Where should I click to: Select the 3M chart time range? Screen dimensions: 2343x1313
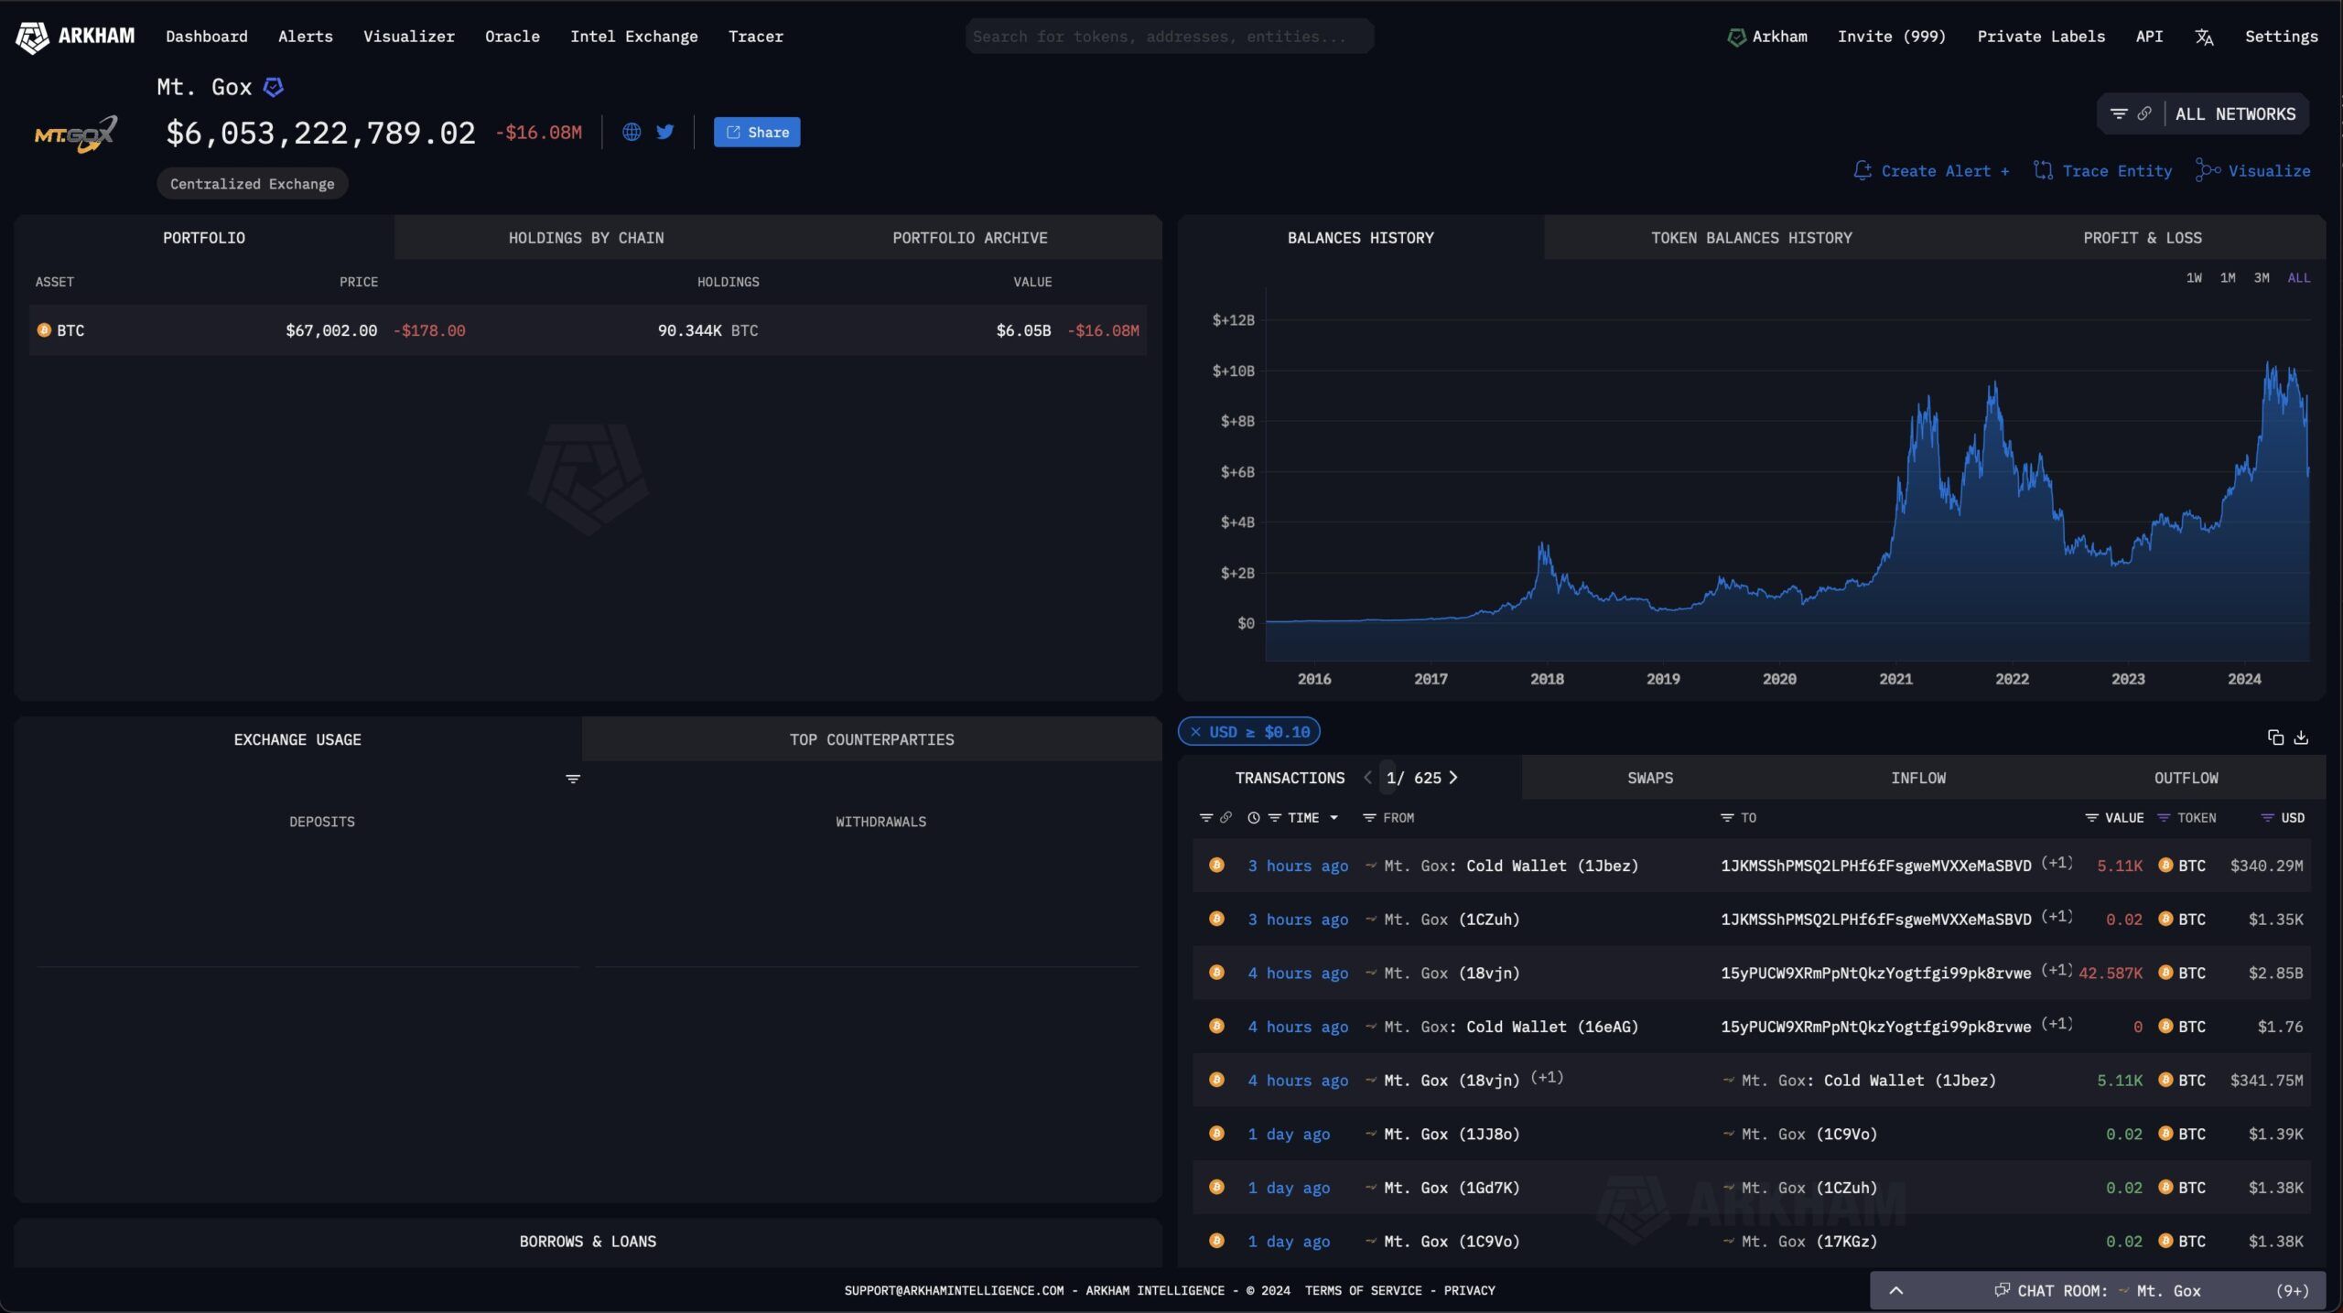(x=2262, y=278)
